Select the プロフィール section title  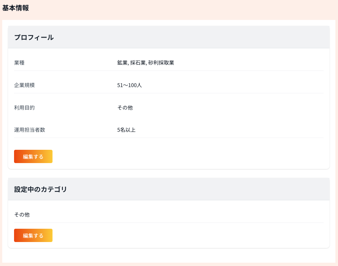click(34, 37)
